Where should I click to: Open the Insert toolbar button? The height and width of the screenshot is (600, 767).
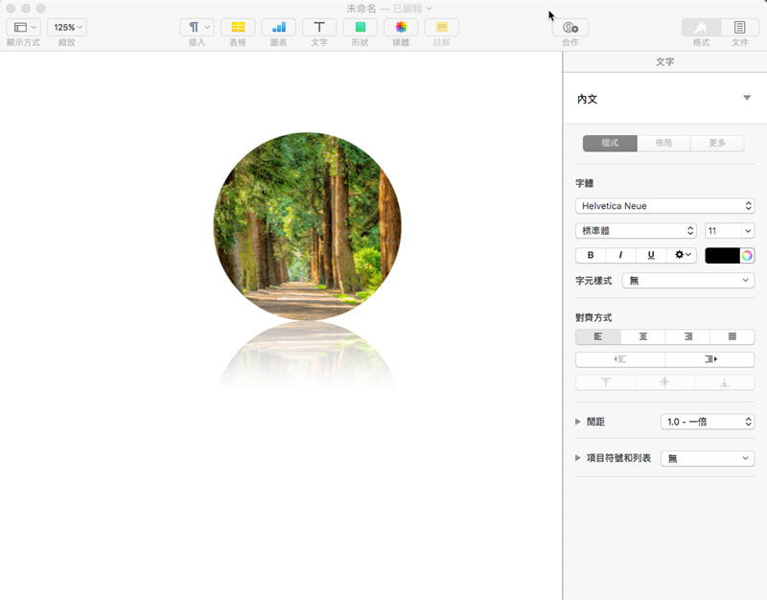[197, 28]
